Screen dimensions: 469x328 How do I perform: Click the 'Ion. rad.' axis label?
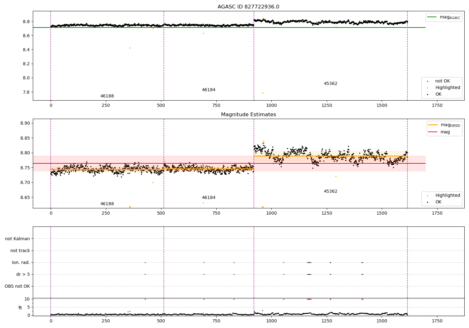tap(21, 262)
